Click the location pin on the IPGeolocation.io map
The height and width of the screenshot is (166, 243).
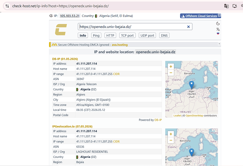pos(192,152)
